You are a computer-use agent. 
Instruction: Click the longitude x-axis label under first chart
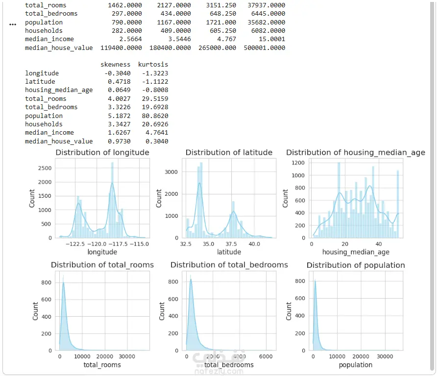[102, 252]
